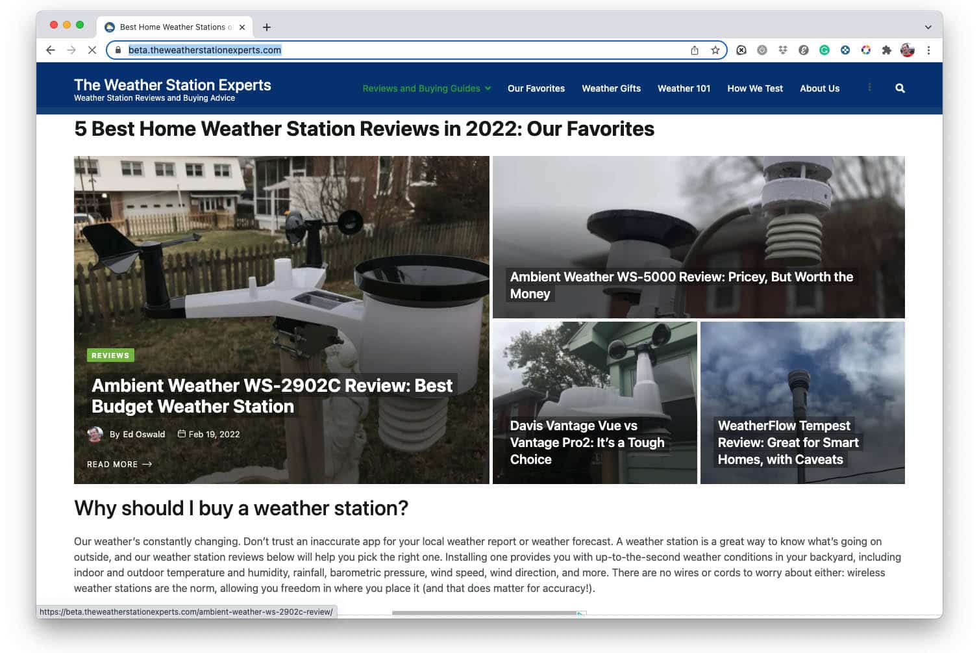Expand Reviews and Buying Guides dropdown
Viewport: 979px width, 653px height.
tap(427, 88)
